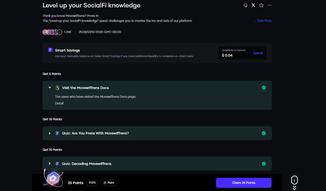Screen dimensions: 326x191
Task: Open the three-dot more options menu
Action: [x=269, y=5]
